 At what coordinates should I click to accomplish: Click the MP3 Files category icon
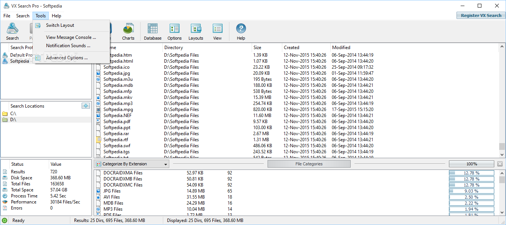(x=98, y=209)
